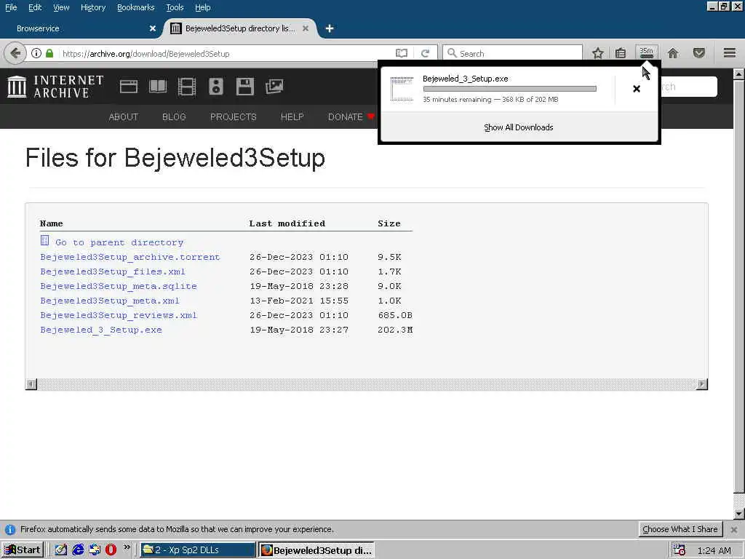Open Internet Archive Images icon
Screen dimensions: 745x559
pos(274,87)
